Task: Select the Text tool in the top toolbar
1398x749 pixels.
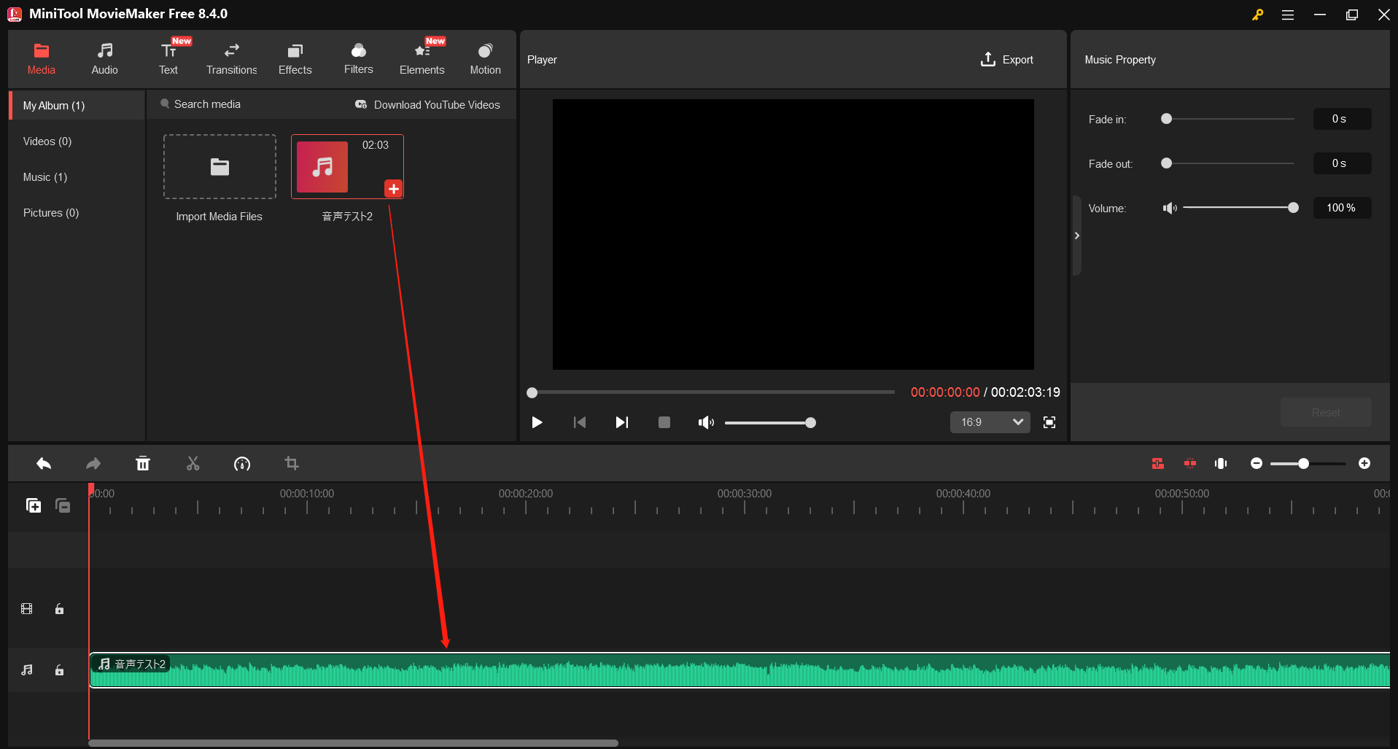Action: (x=168, y=58)
